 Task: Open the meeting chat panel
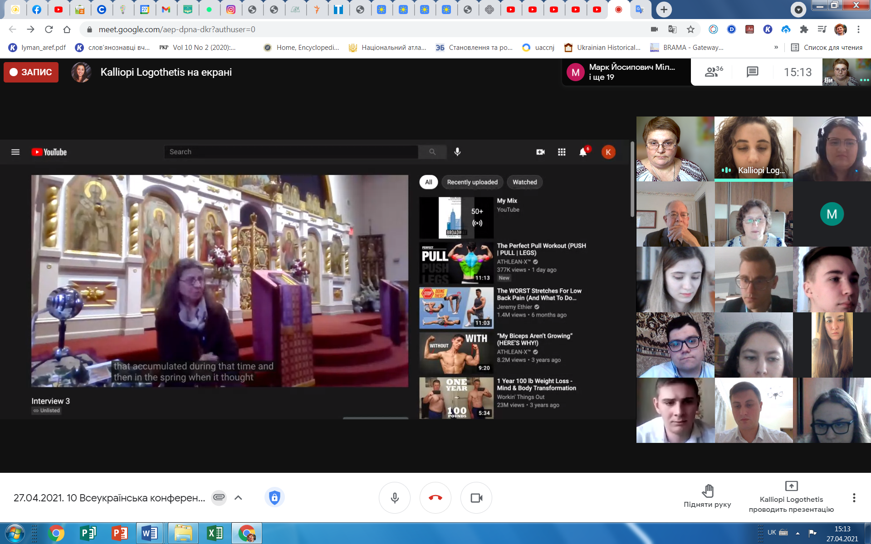coord(752,72)
